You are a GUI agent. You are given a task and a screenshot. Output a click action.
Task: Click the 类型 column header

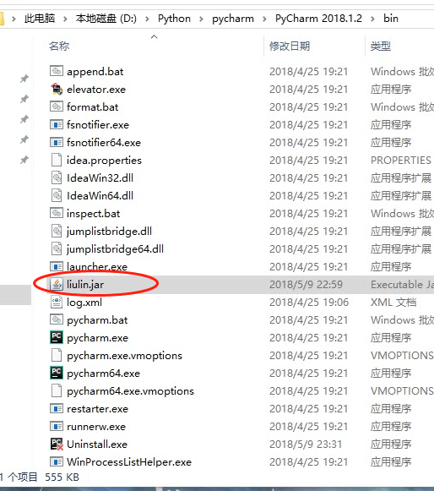[x=381, y=46]
